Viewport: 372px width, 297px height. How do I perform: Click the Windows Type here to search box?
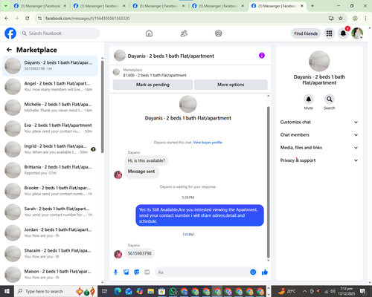pos(55,291)
